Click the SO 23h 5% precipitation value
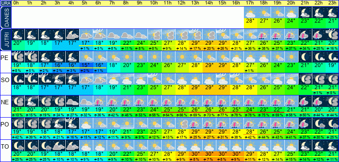Screen dimensions: 339x162 332,93
